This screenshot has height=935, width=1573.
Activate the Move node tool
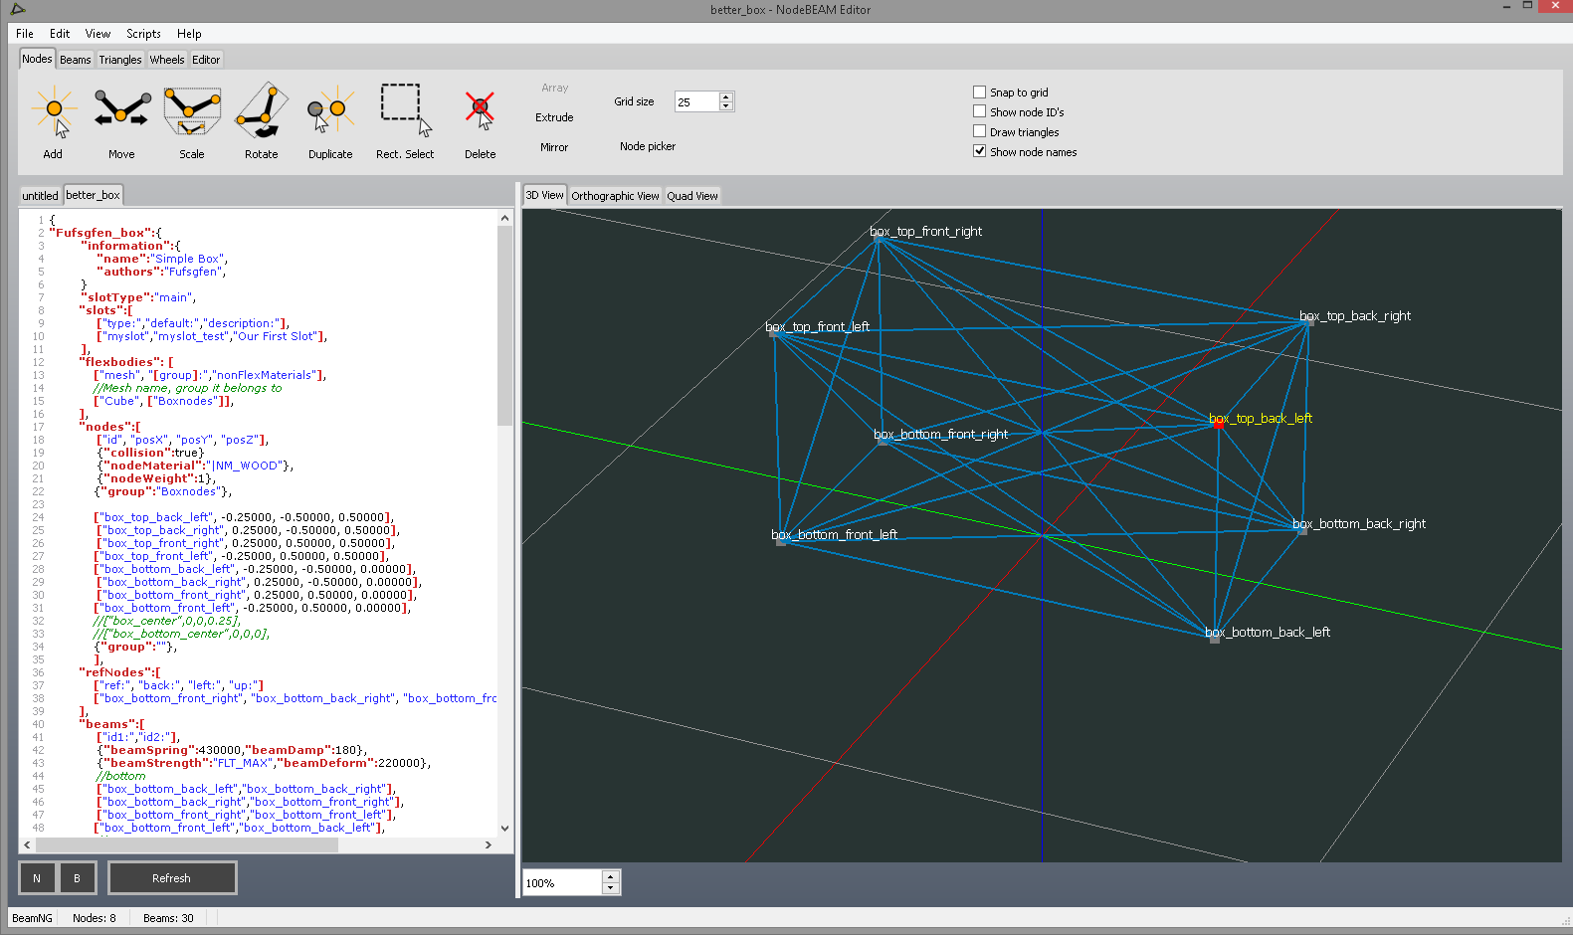121,121
